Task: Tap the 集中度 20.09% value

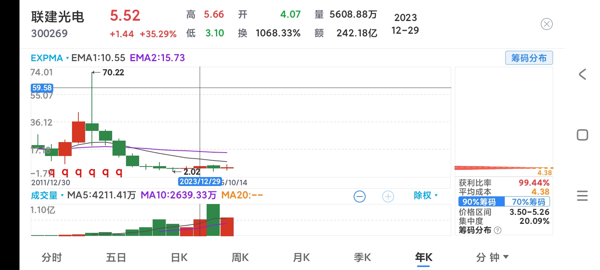Action: (534, 221)
